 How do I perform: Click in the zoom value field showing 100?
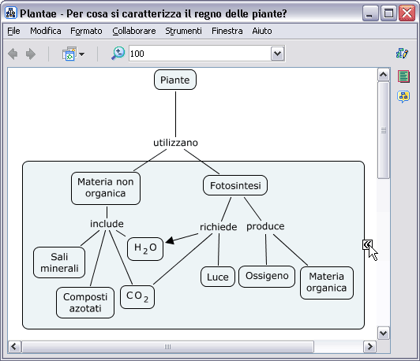200,54
